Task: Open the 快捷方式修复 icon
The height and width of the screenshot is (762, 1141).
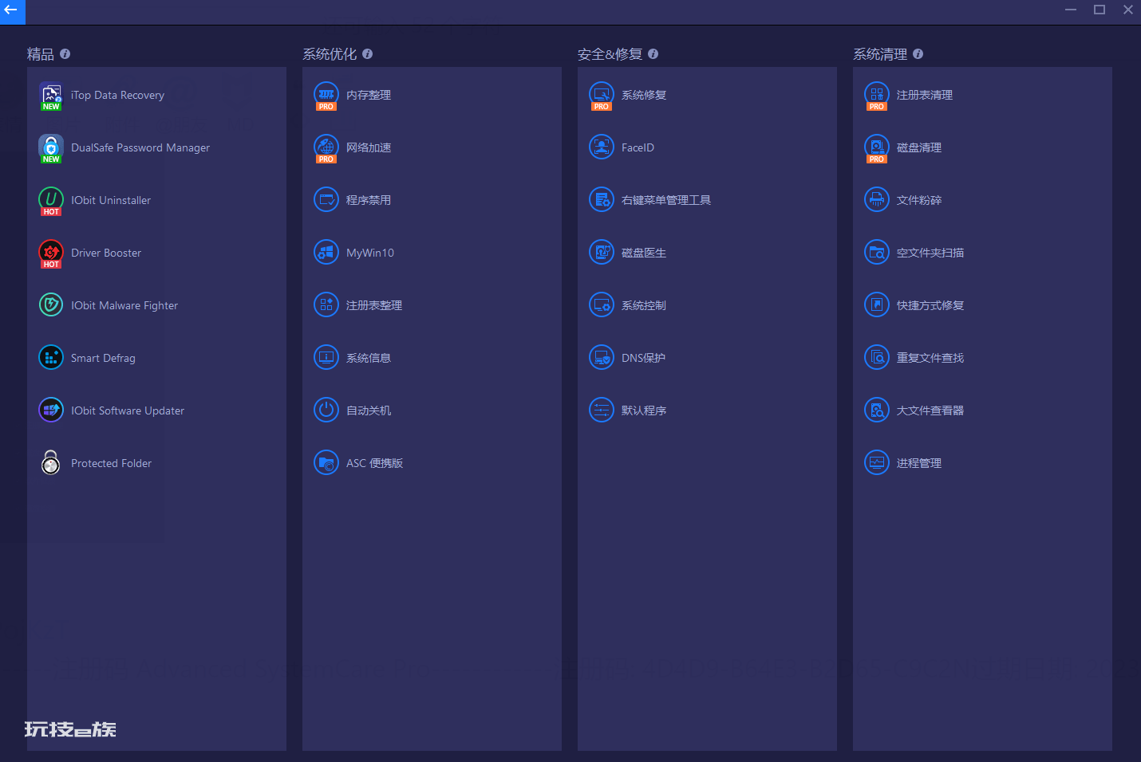Action: tap(877, 305)
